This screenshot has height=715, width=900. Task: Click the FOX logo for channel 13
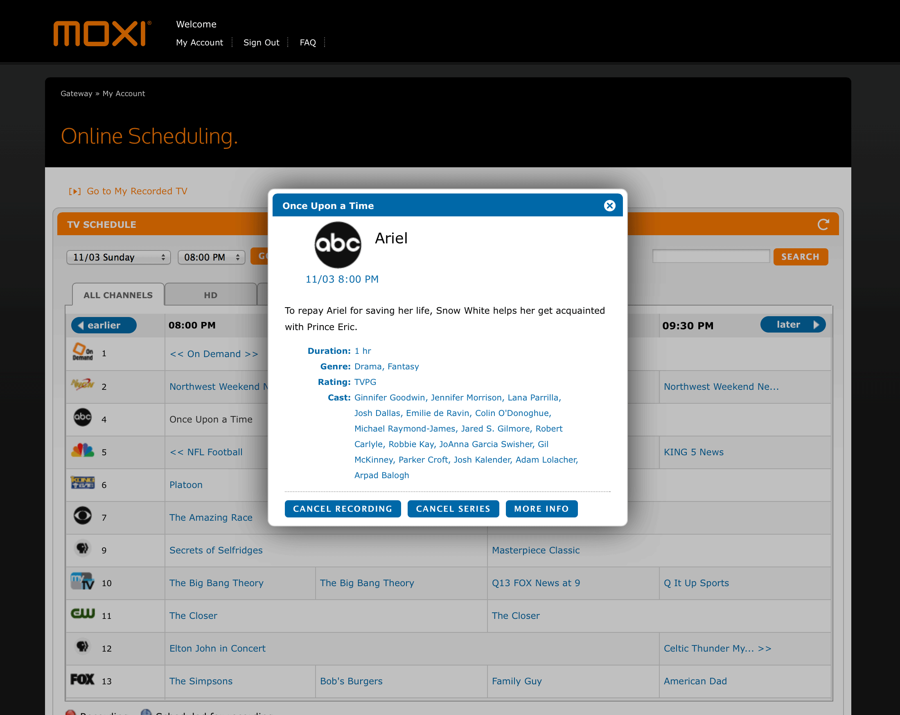click(82, 679)
